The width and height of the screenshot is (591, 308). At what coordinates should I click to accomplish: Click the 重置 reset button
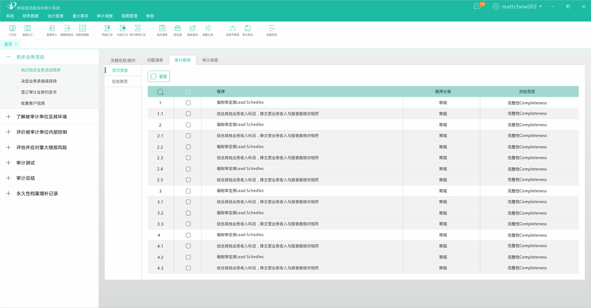[159, 76]
